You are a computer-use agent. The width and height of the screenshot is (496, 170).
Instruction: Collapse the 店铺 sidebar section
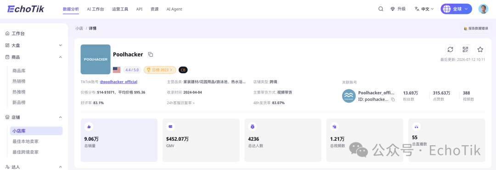(61, 117)
